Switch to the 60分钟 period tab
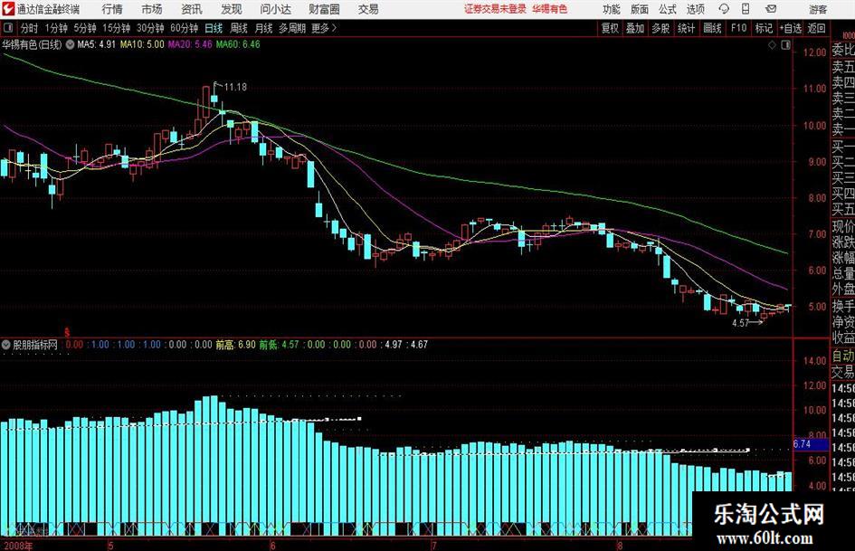 point(185,28)
